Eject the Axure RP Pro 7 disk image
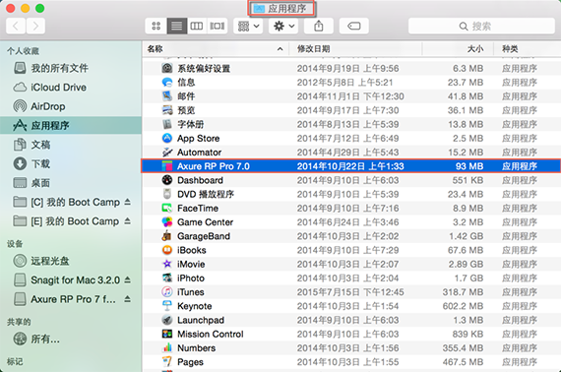The image size is (561, 372). click(x=127, y=299)
